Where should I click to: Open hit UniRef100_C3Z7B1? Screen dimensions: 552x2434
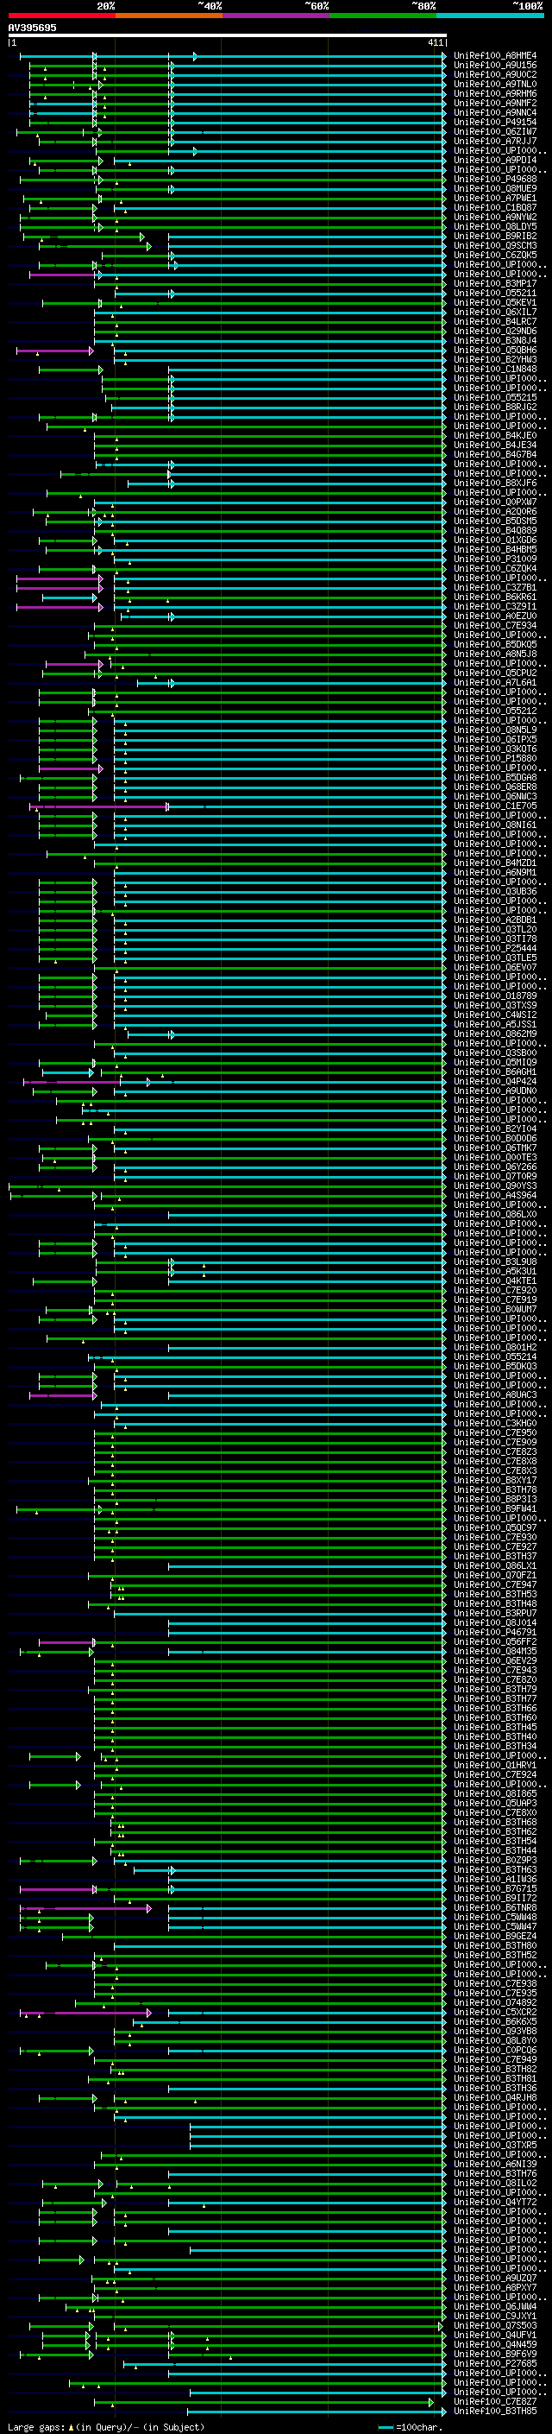click(x=495, y=588)
